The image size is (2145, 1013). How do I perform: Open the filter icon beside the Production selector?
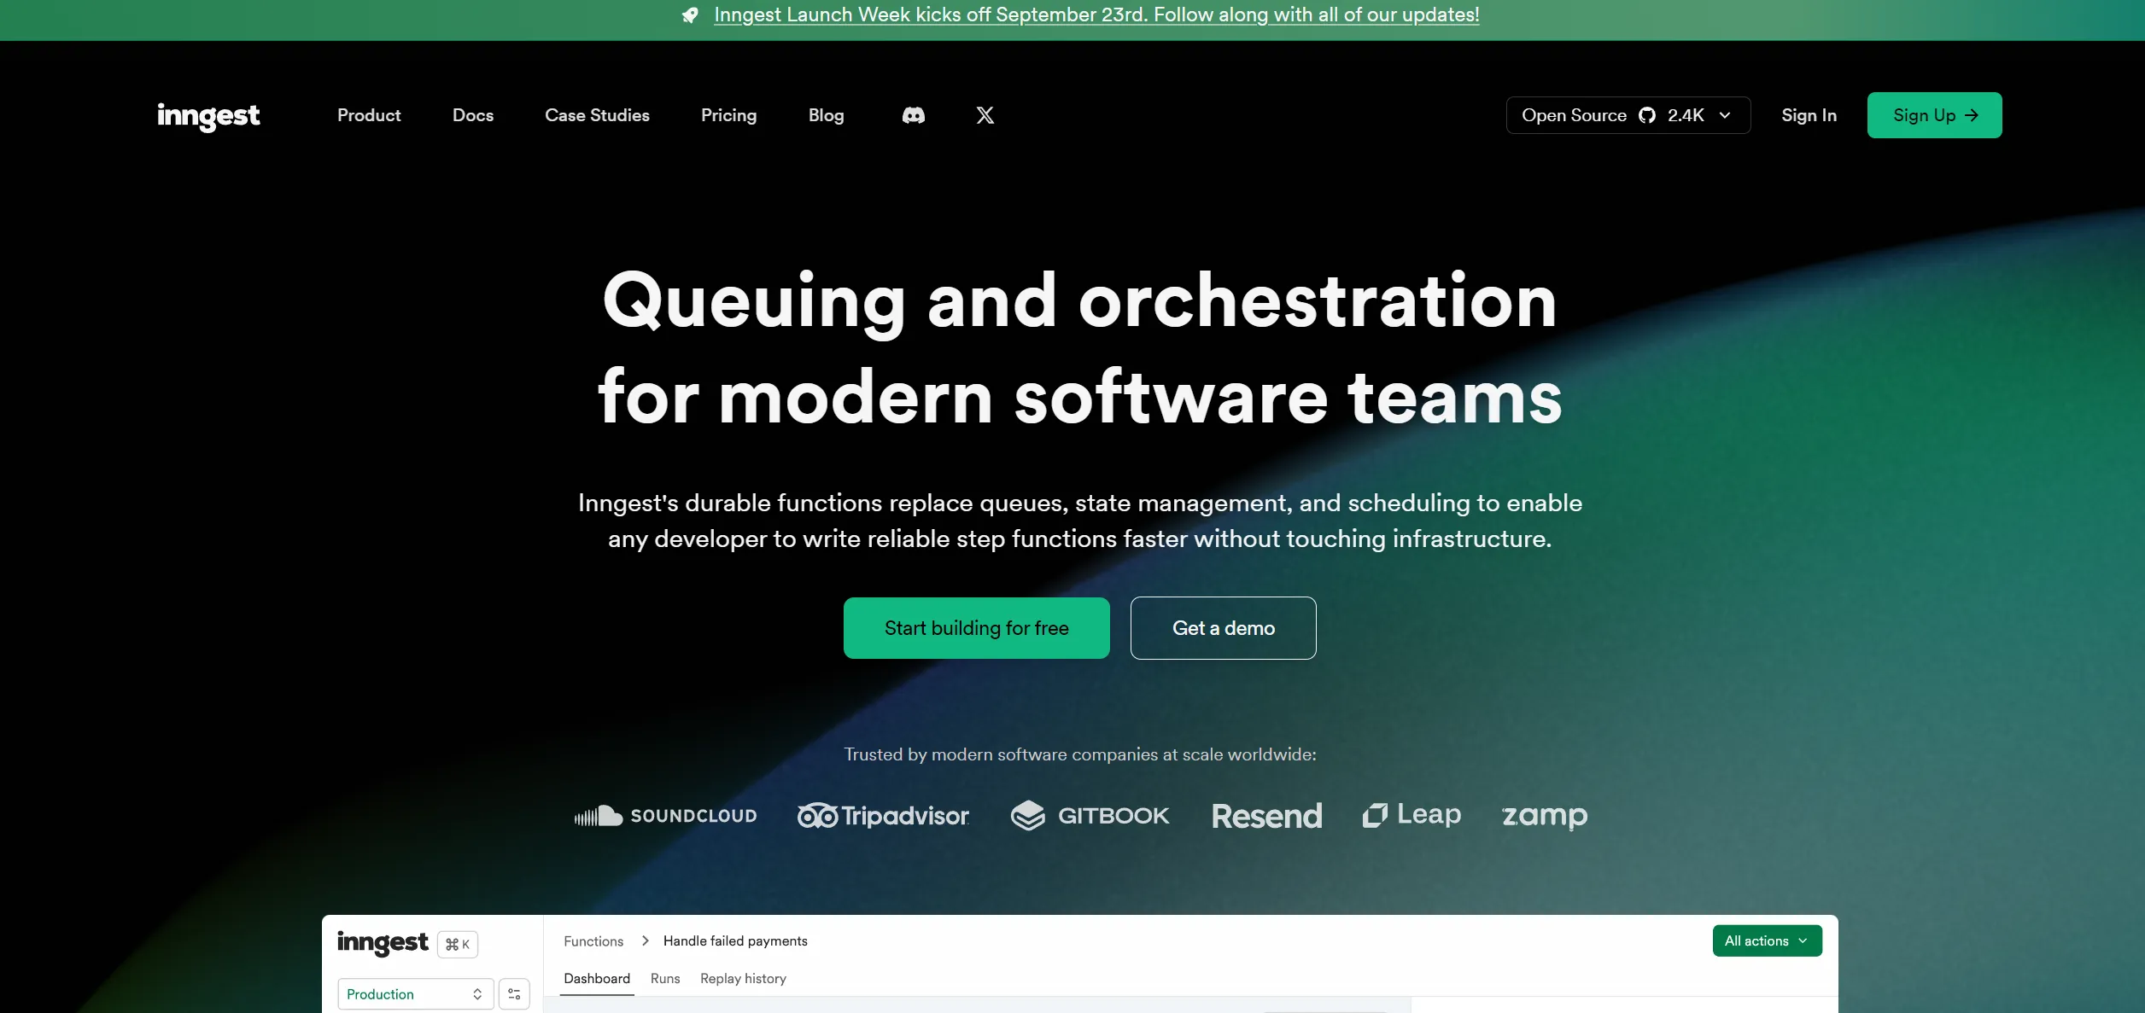point(514,993)
